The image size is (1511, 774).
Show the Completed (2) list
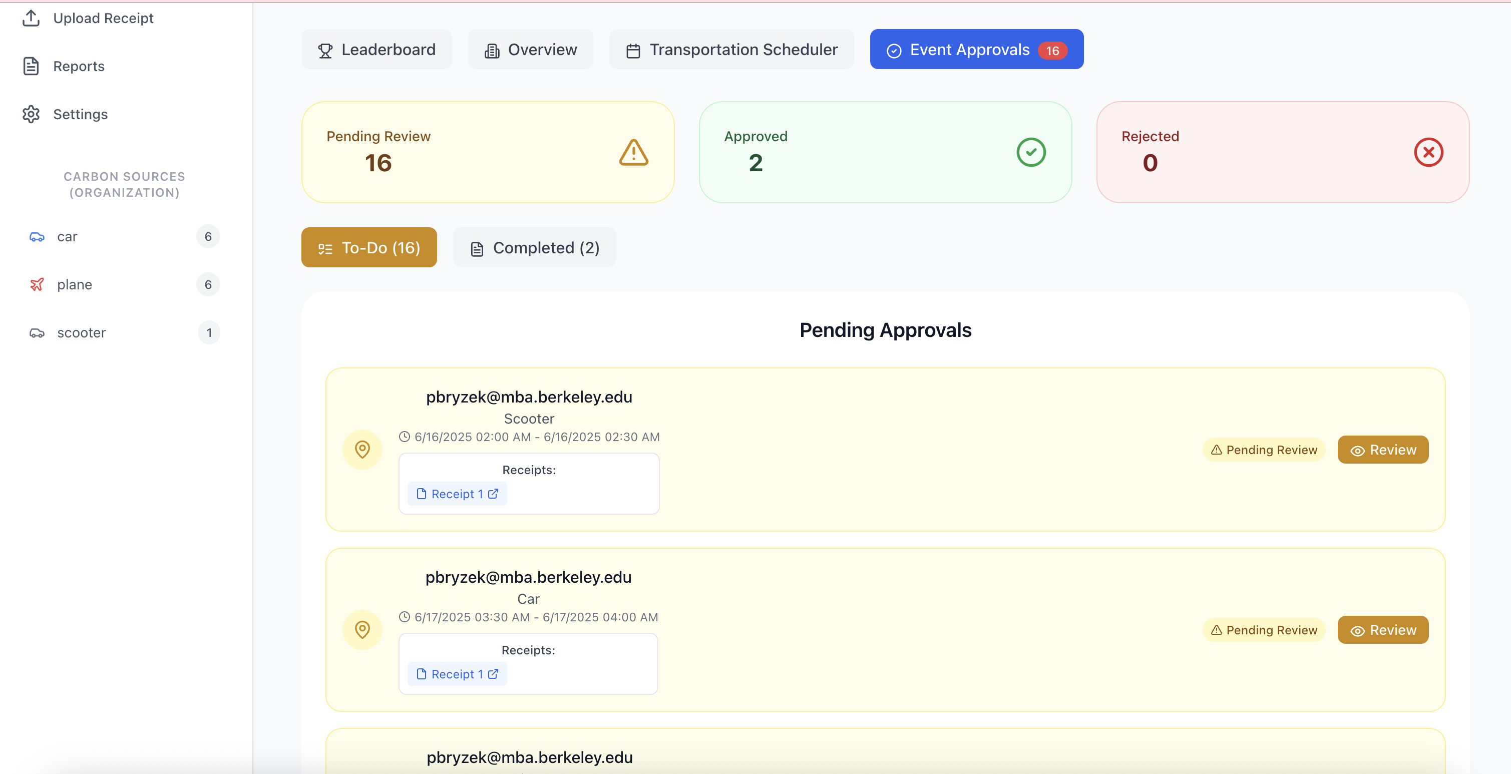pyautogui.click(x=534, y=248)
